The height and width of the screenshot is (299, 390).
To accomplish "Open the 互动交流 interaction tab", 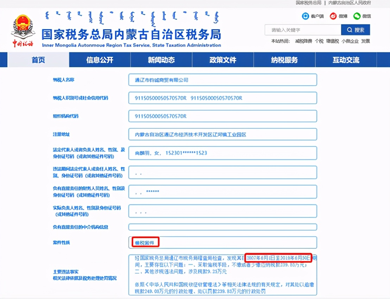I will point(346,60).
